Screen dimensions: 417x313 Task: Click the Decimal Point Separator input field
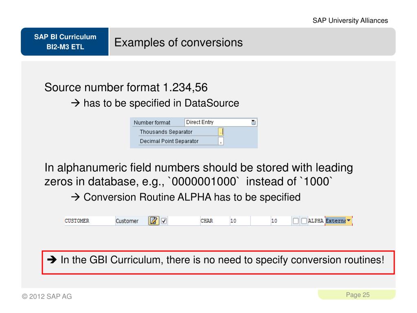click(221, 141)
